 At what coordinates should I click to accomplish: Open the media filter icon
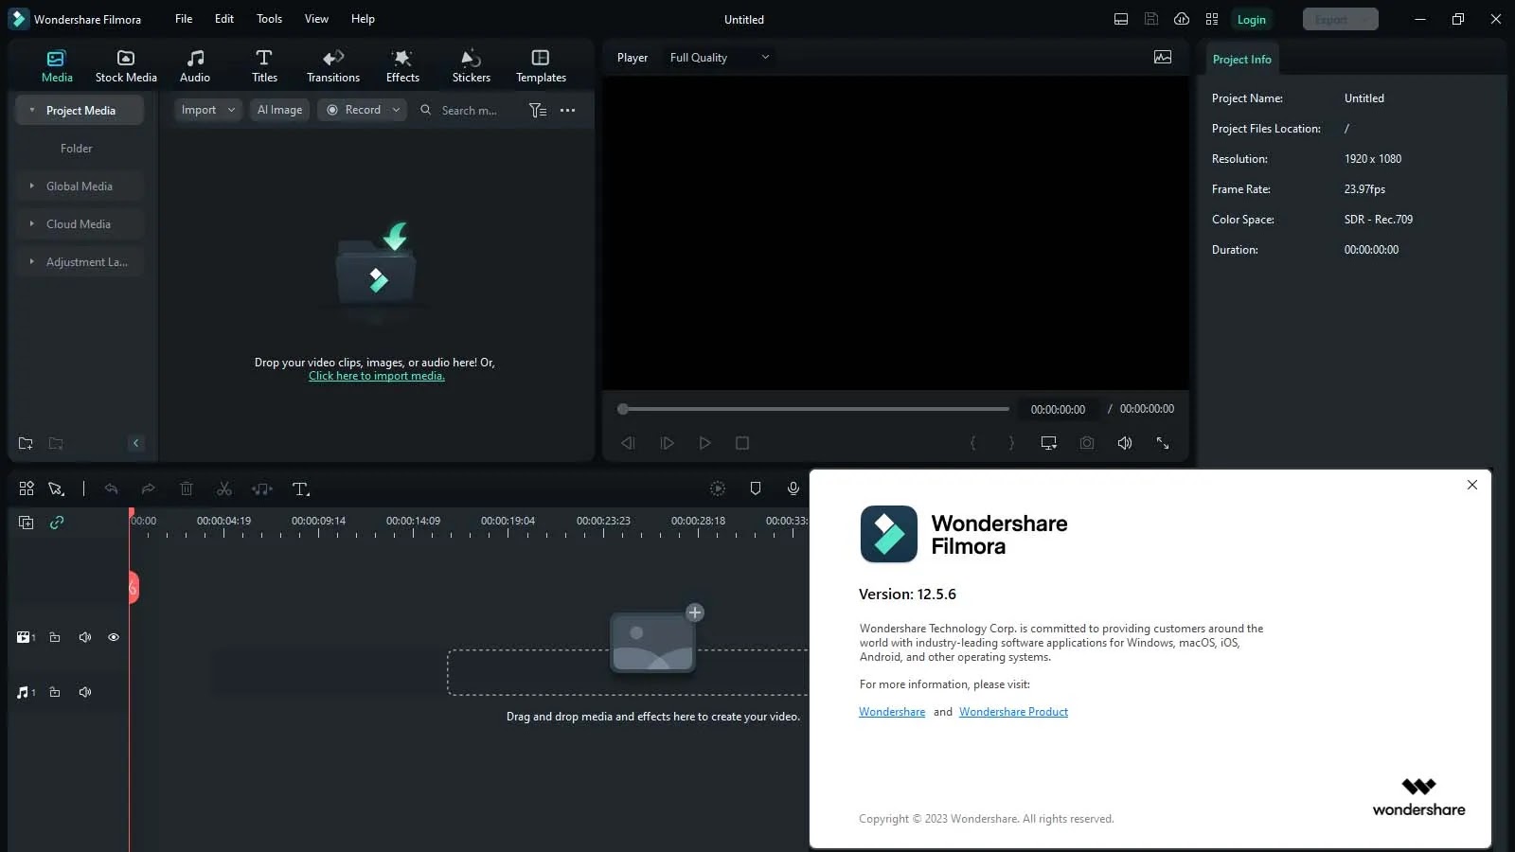tap(537, 111)
